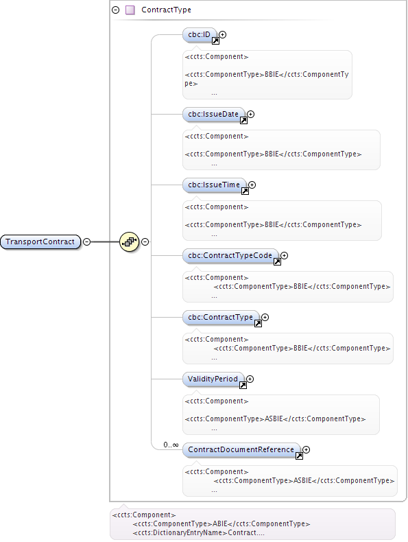The width and height of the screenshot is (408, 542).
Task: Click the purple ContractType complex type icon
Action: [130, 10]
